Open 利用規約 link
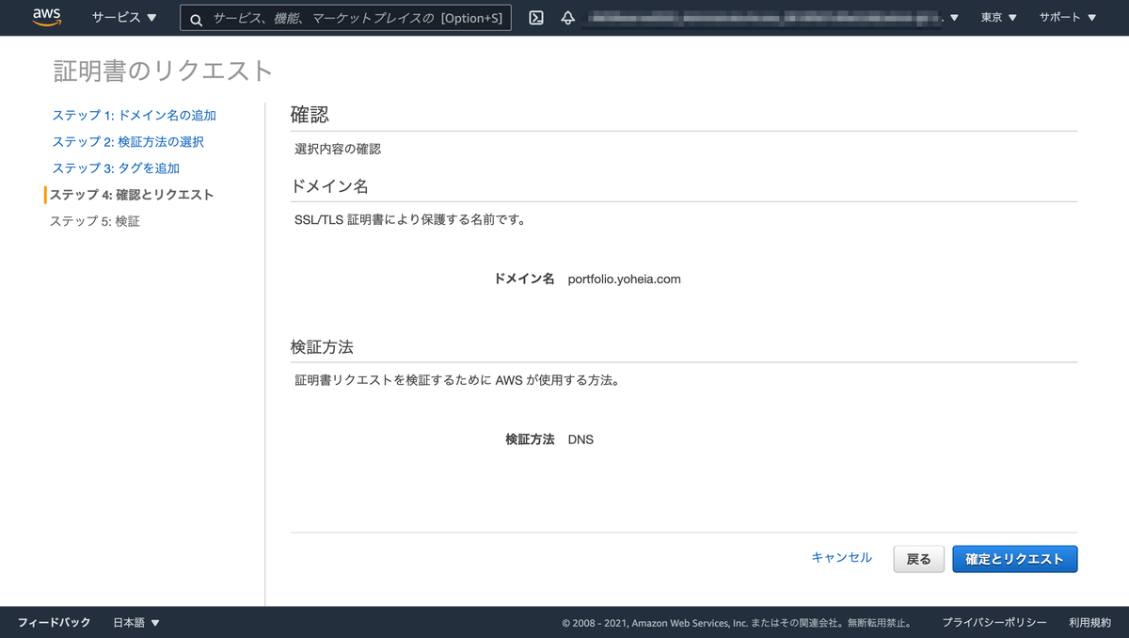Viewport: 1129px width, 638px height. click(1089, 623)
